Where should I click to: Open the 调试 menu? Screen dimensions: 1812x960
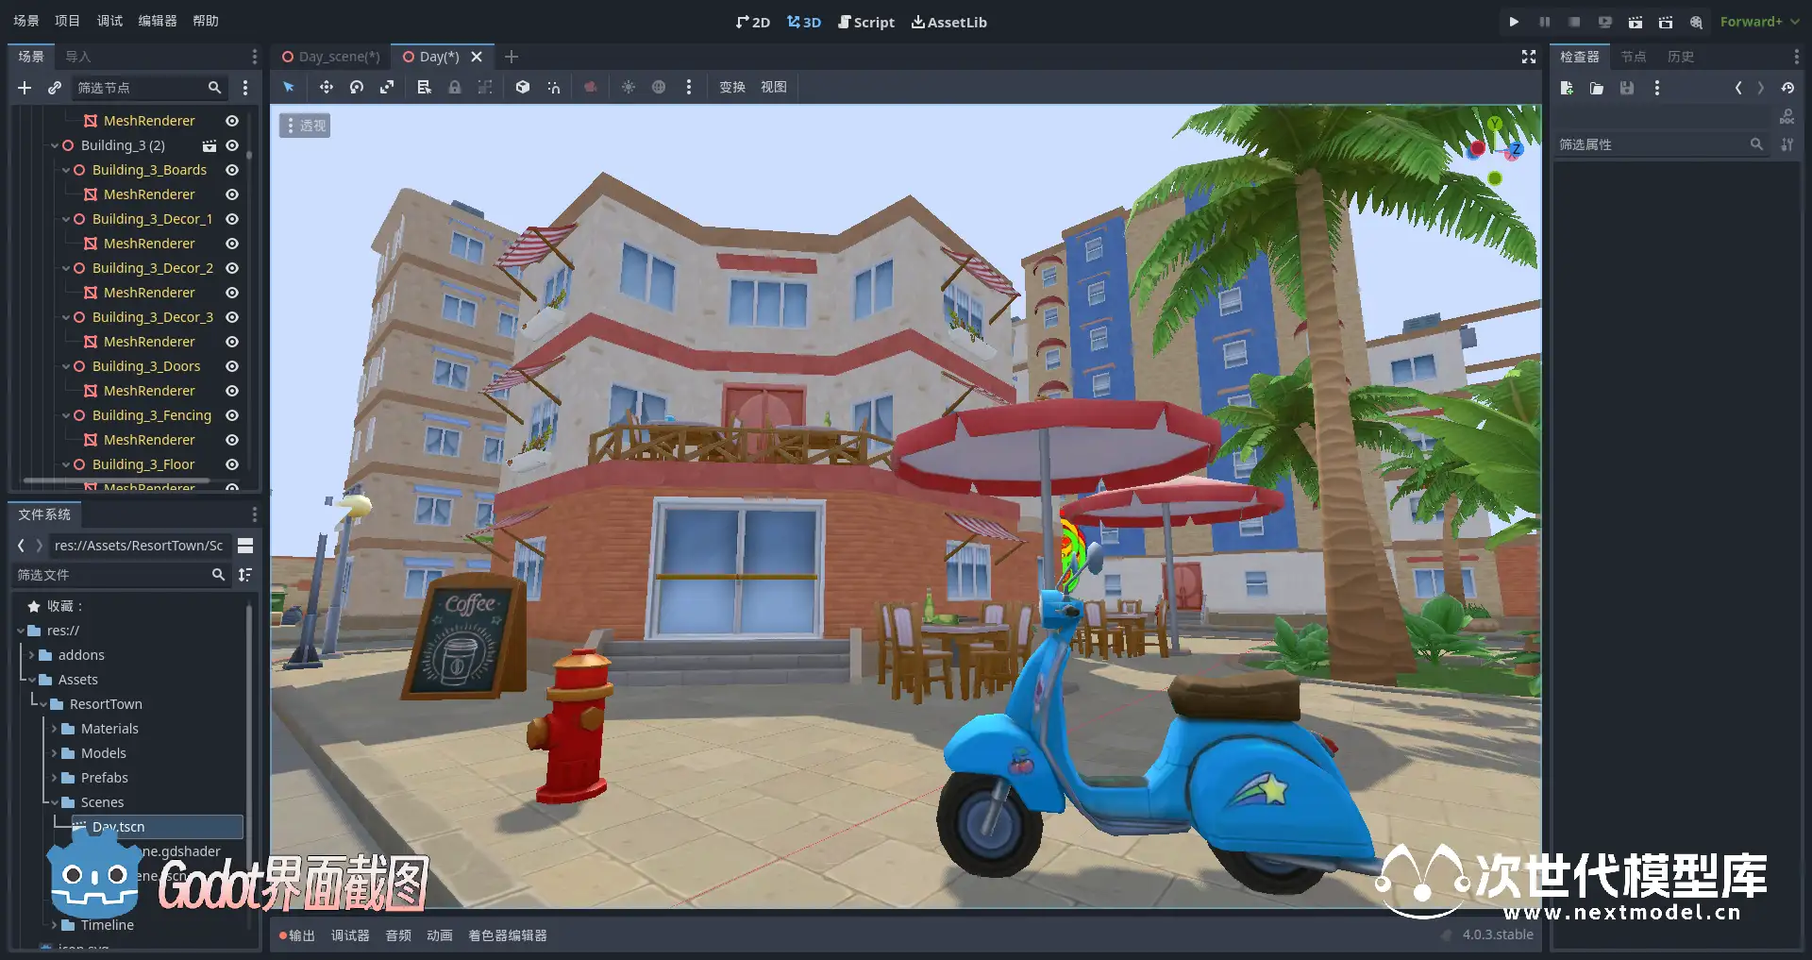pyautogui.click(x=109, y=21)
